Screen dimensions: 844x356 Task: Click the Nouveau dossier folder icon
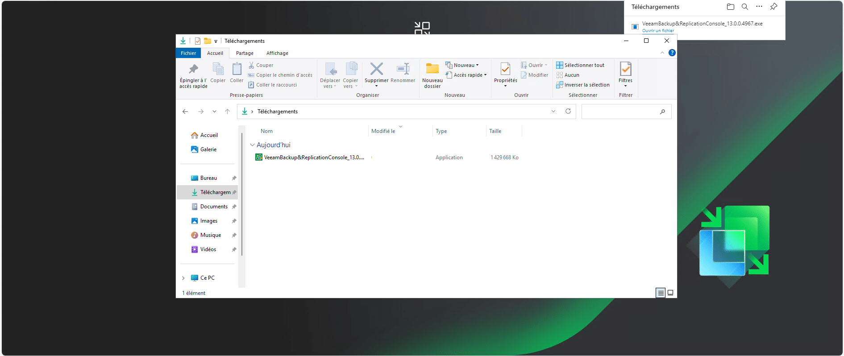(432, 69)
